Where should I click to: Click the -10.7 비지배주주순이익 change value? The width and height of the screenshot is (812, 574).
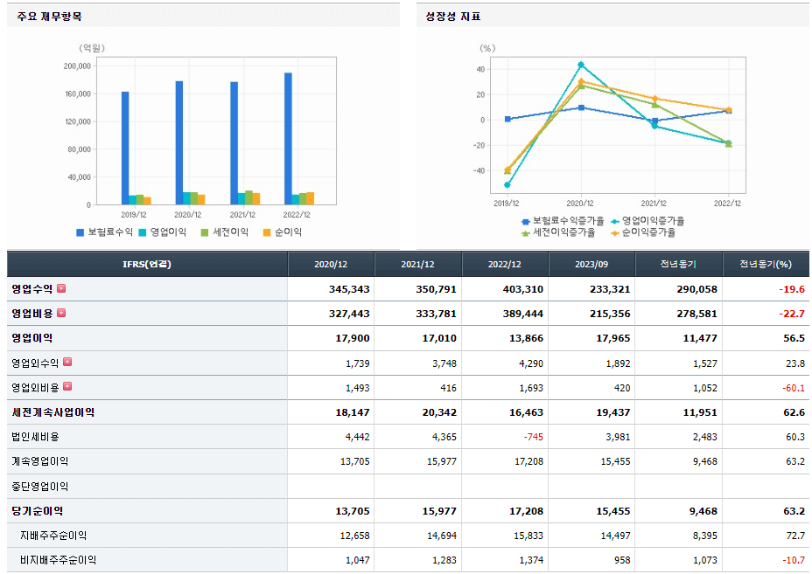click(794, 560)
